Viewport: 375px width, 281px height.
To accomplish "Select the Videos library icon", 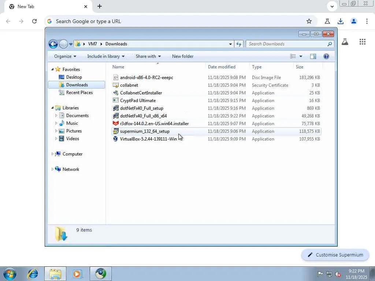I will (x=62, y=139).
